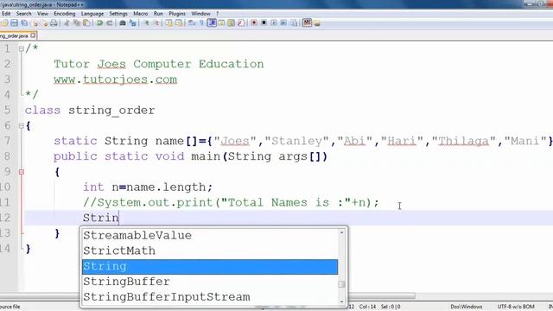Click the Save recorded macro icon

click(x=294, y=23)
